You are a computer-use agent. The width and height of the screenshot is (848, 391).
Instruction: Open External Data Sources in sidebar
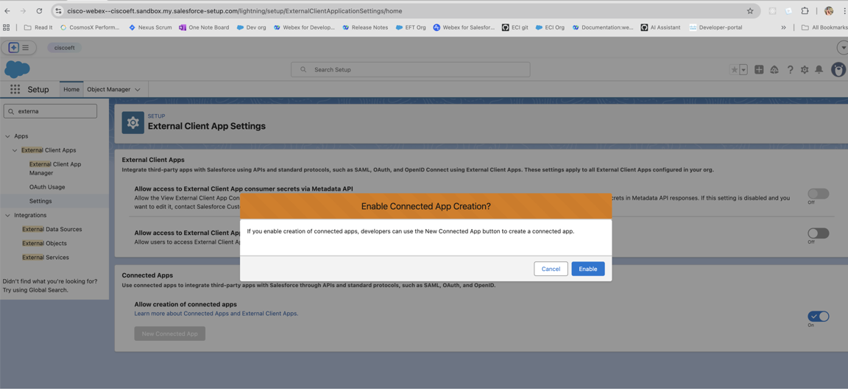pyautogui.click(x=52, y=229)
